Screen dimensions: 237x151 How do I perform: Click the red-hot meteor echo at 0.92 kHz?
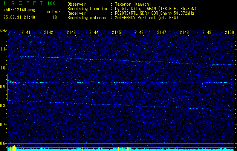click(14, 82)
